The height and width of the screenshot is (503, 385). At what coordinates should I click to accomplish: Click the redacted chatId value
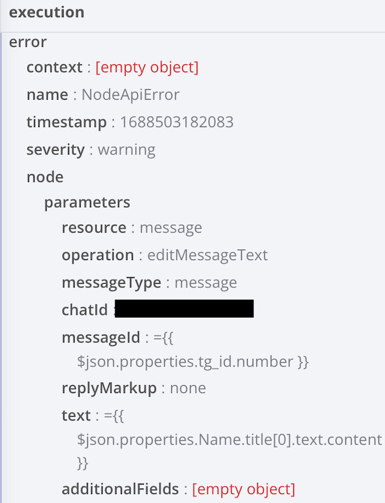point(184,309)
